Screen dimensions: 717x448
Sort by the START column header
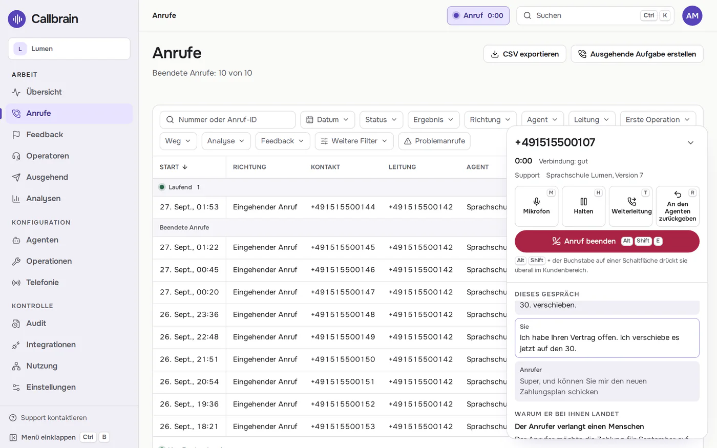click(174, 167)
